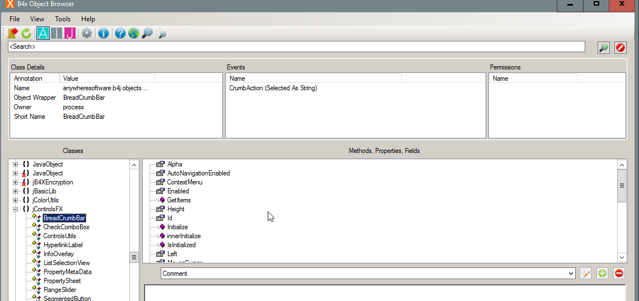Click the Methods list scrollbar thumb

(x=622, y=186)
